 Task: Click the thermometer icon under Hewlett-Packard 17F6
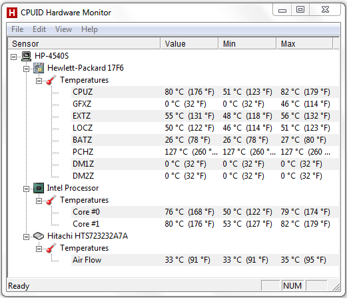coord(51,80)
